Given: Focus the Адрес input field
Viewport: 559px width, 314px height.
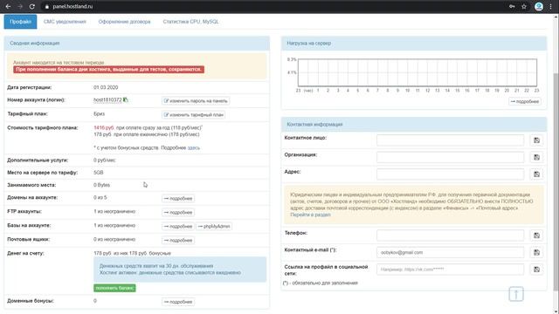Looking at the screenshot, I should [x=451, y=174].
